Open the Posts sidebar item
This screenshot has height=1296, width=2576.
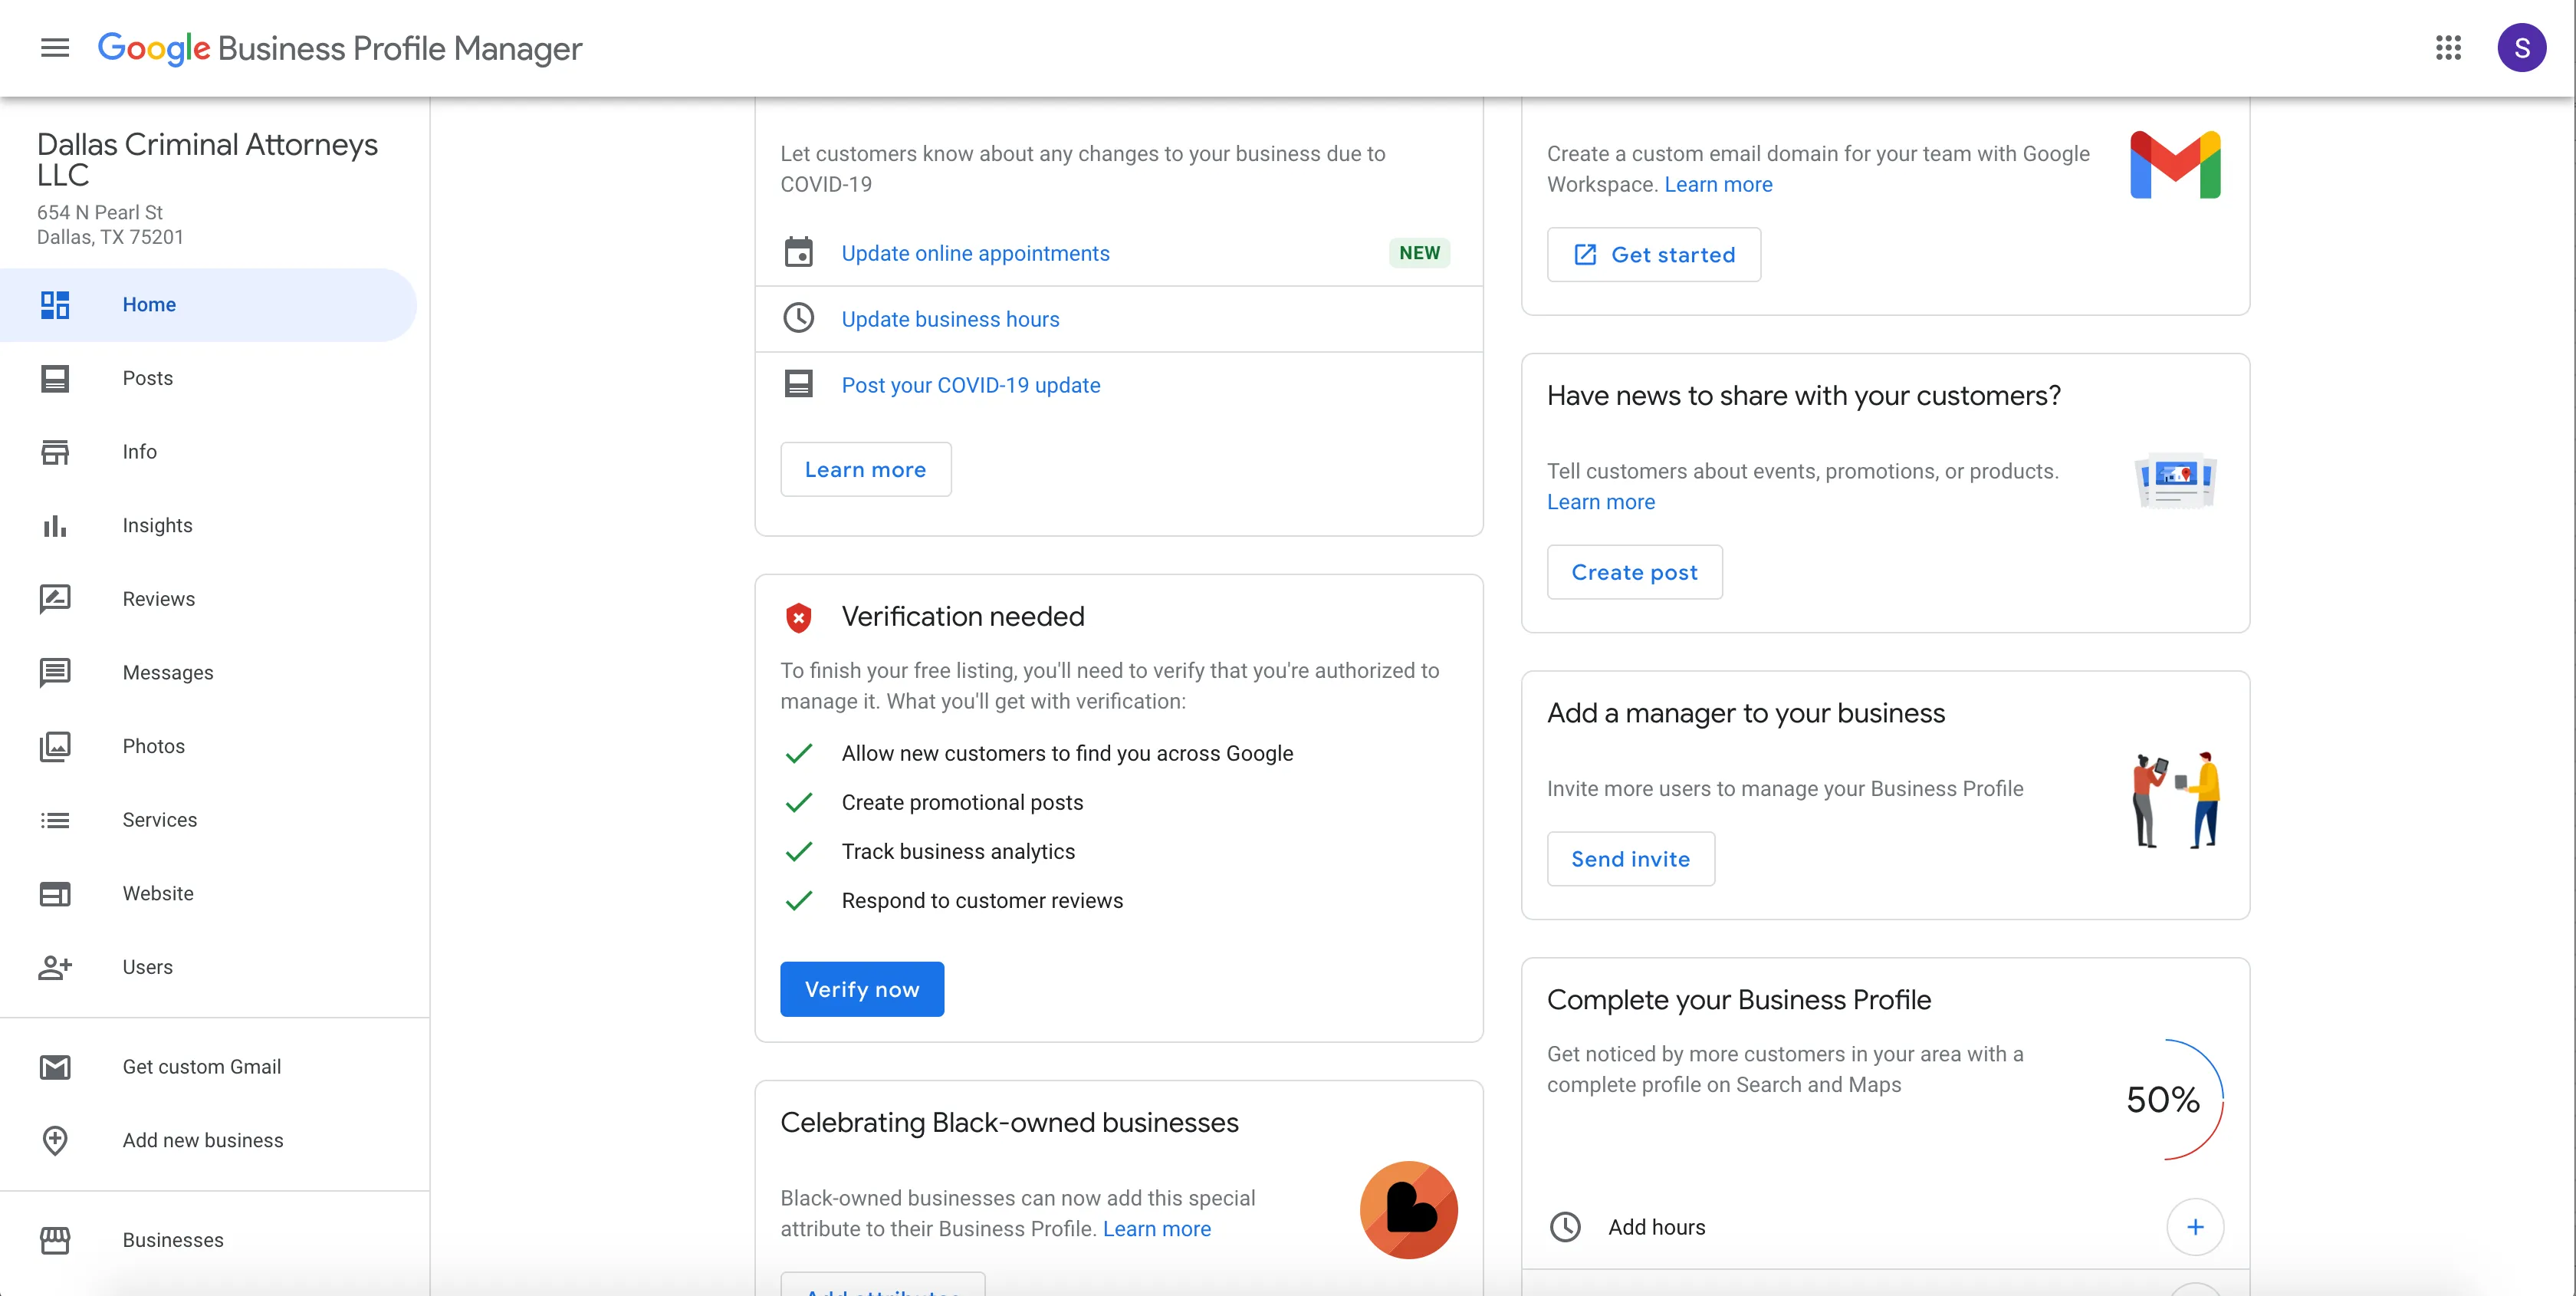[147, 378]
